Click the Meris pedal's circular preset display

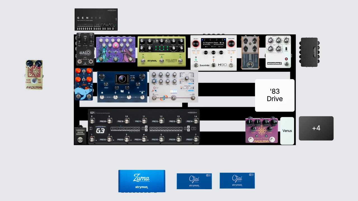click(x=122, y=79)
